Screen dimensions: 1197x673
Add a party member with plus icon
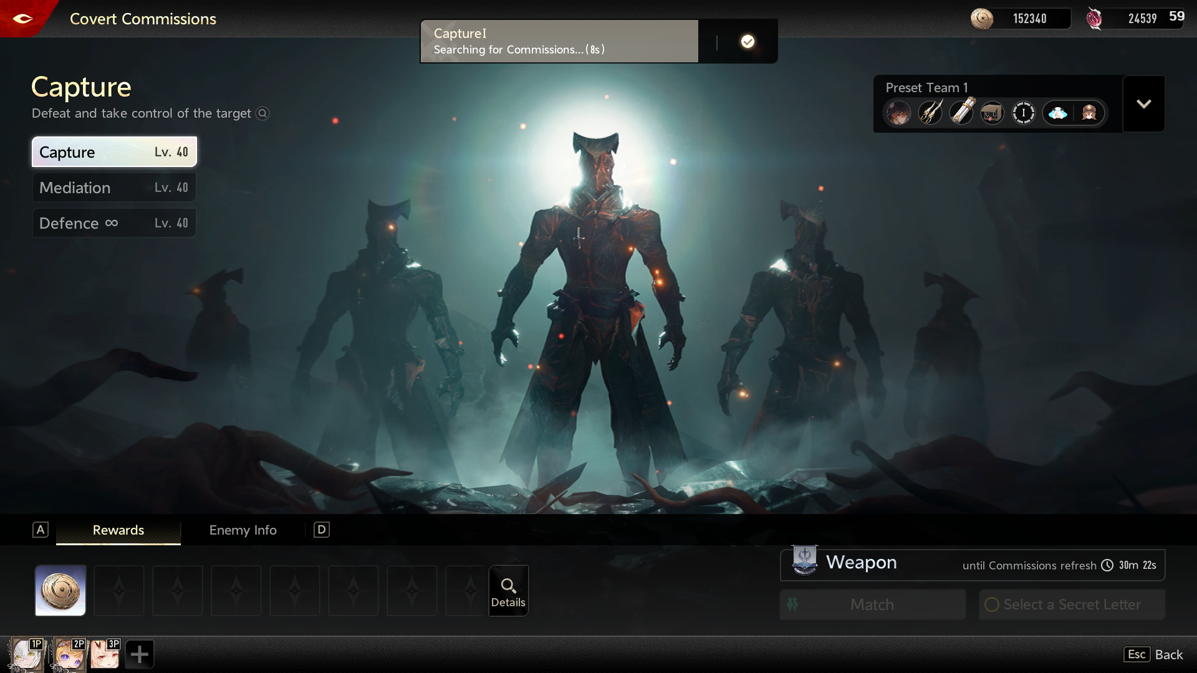coord(140,654)
